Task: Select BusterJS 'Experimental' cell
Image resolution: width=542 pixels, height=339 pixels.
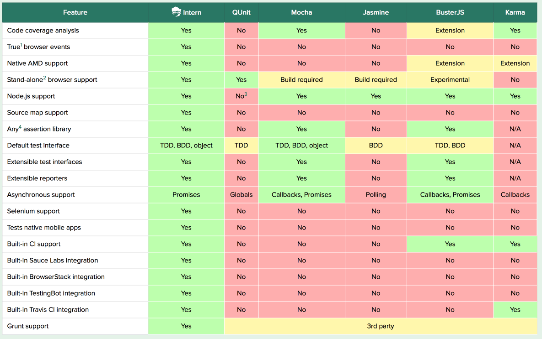Action: click(450, 80)
